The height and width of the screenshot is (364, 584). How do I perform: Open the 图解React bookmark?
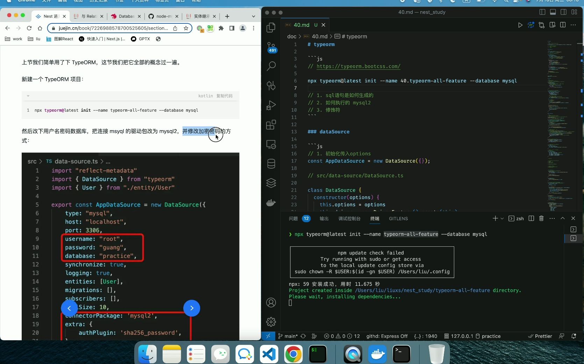click(x=60, y=39)
